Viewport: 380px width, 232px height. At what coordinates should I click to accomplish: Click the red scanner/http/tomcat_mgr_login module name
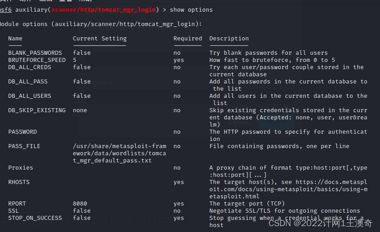(103, 10)
